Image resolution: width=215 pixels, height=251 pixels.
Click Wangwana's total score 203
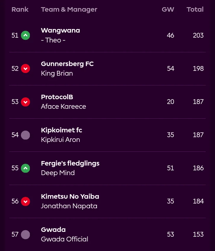click(198, 35)
